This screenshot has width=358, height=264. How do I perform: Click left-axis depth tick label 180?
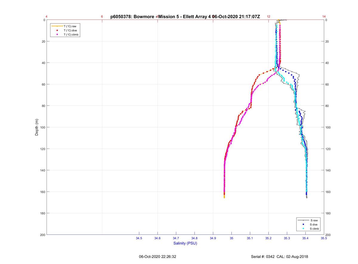click(42, 213)
